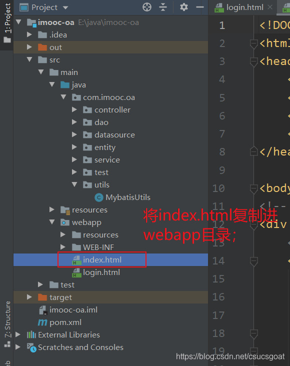Click the imooc-oa module folder icon

31,23
